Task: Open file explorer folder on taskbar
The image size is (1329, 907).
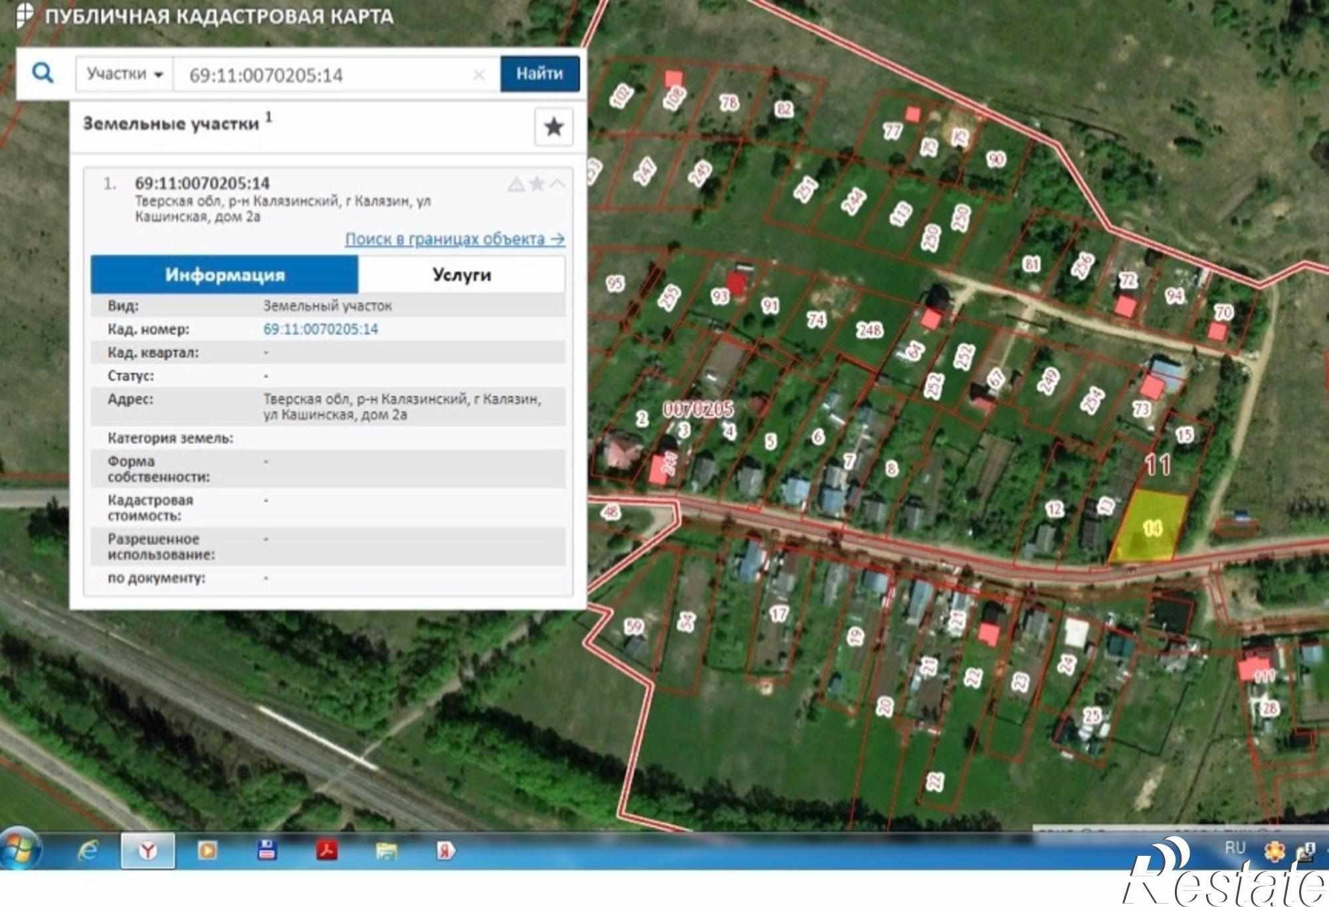Action: [387, 850]
